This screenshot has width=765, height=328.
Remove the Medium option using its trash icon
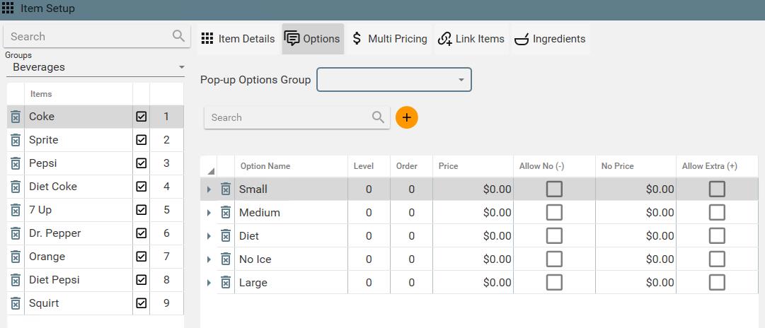click(x=226, y=213)
